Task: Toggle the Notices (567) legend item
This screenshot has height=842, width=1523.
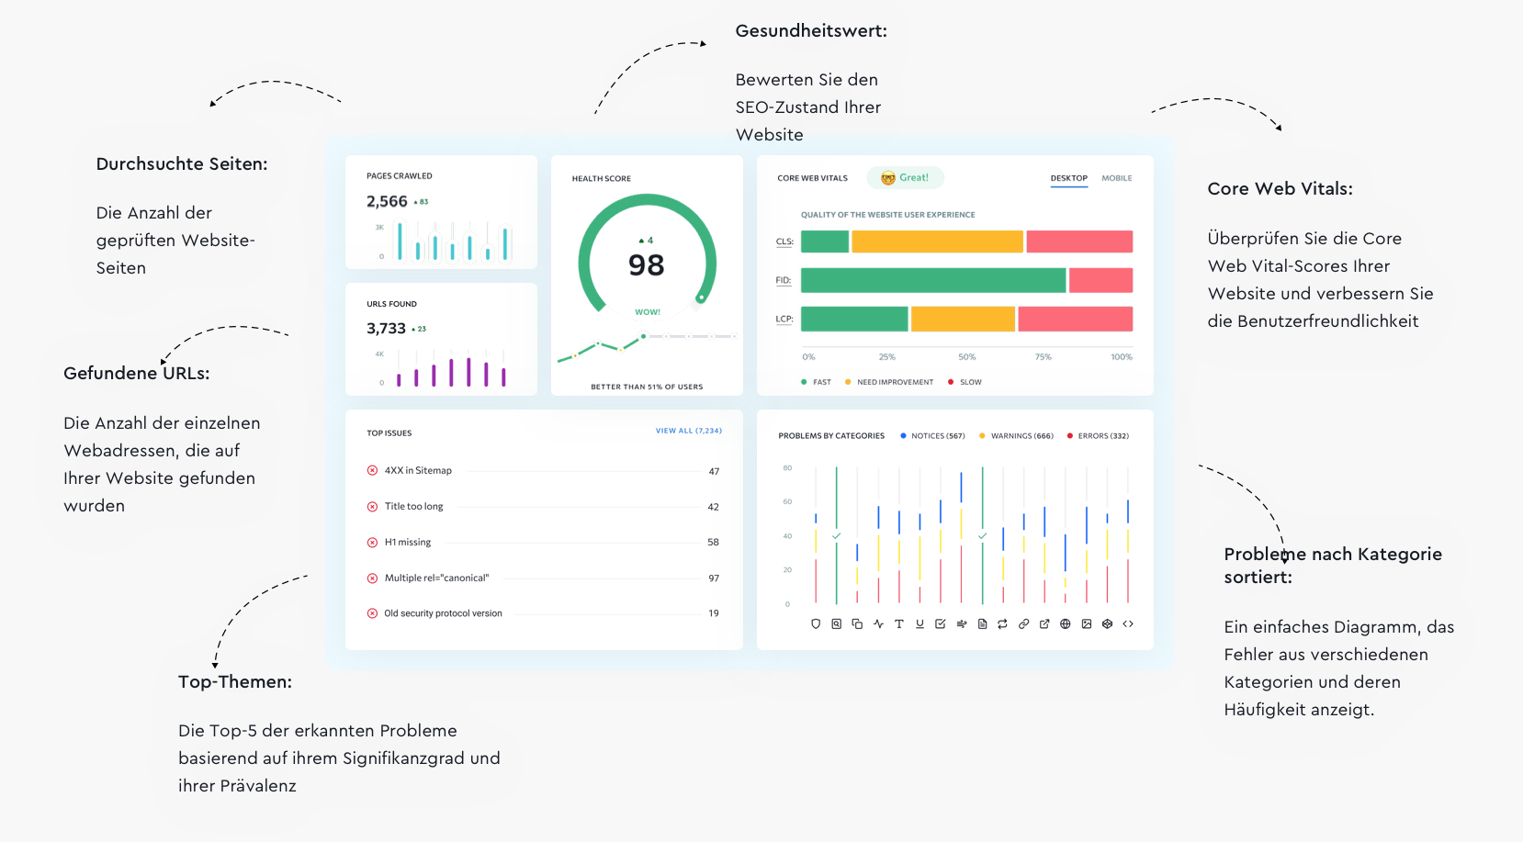Action: pyautogui.click(x=932, y=436)
